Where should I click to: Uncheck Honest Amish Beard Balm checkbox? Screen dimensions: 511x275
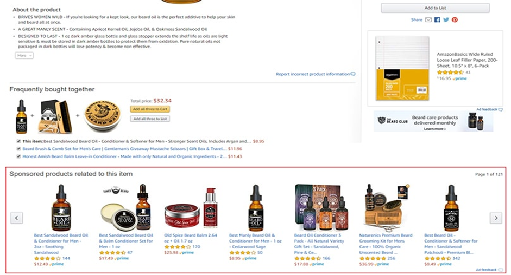click(18, 156)
